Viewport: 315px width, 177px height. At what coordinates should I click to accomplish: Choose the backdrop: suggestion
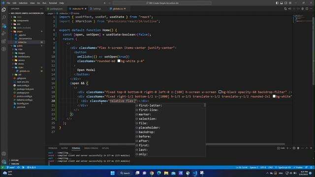(170, 132)
